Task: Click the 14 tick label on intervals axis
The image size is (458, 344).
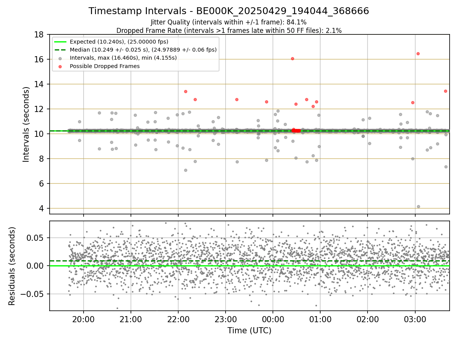Action: coord(39,84)
